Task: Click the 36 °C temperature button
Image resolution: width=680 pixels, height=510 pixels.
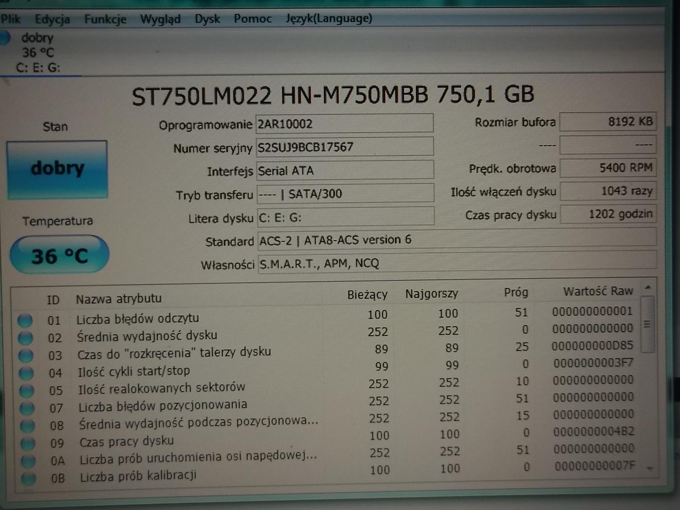Action: point(59,255)
